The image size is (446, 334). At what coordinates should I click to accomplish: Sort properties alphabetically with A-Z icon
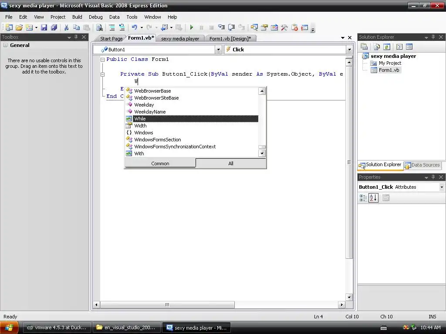tap(373, 198)
